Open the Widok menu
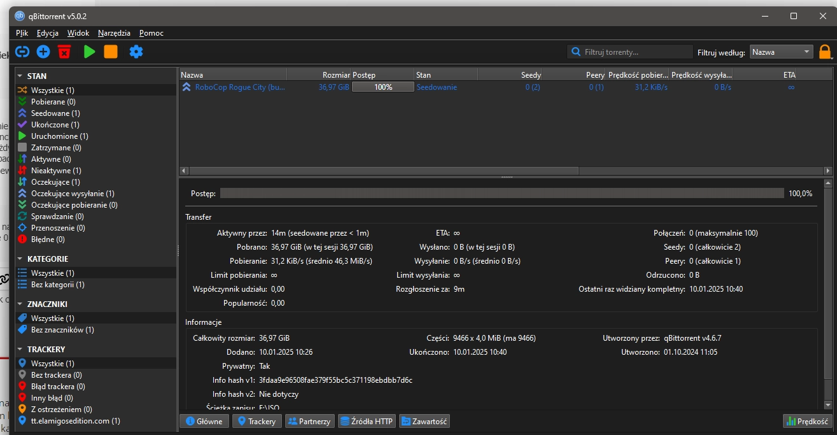This screenshot has height=435, width=837. pyautogui.click(x=78, y=33)
